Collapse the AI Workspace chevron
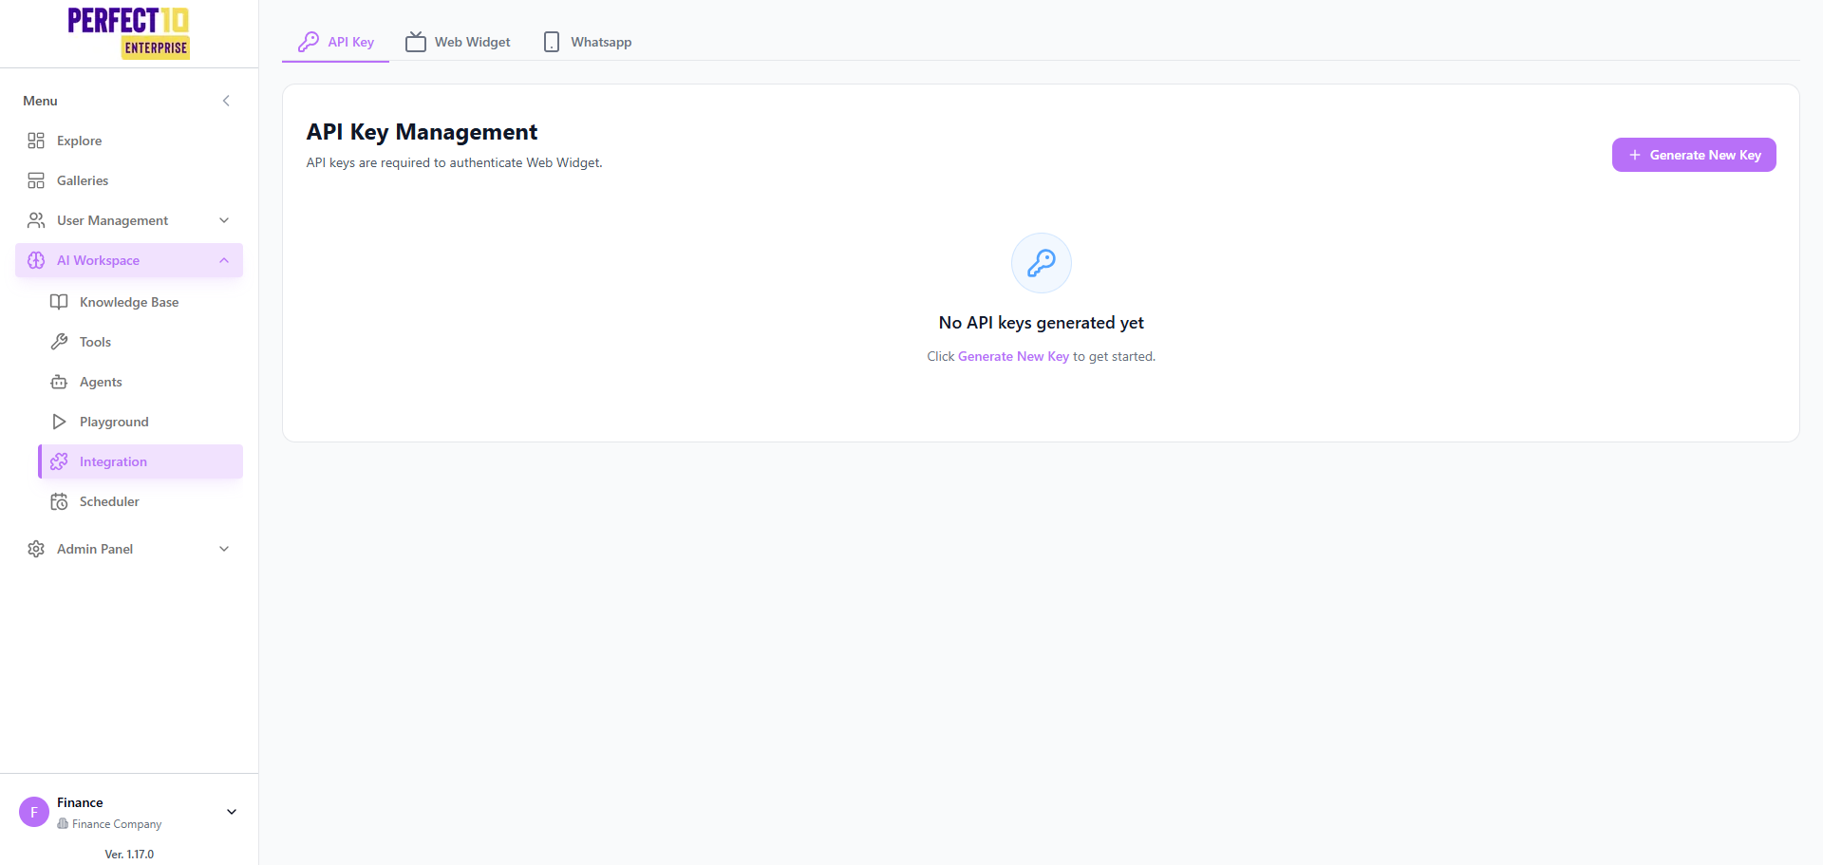This screenshot has height=865, width=1823. 224,260
